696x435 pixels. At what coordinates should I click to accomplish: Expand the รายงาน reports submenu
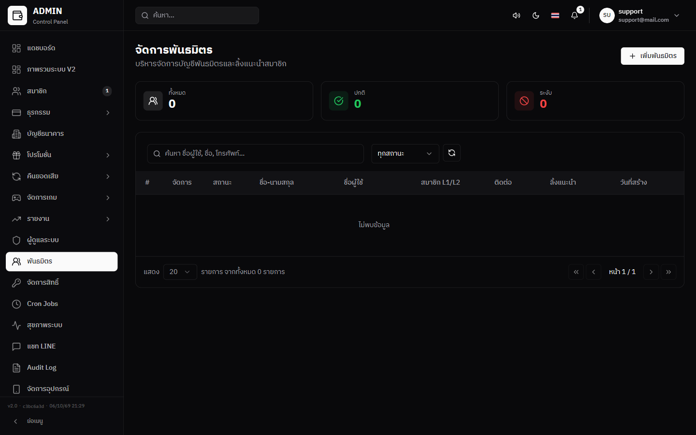[62, 219]
